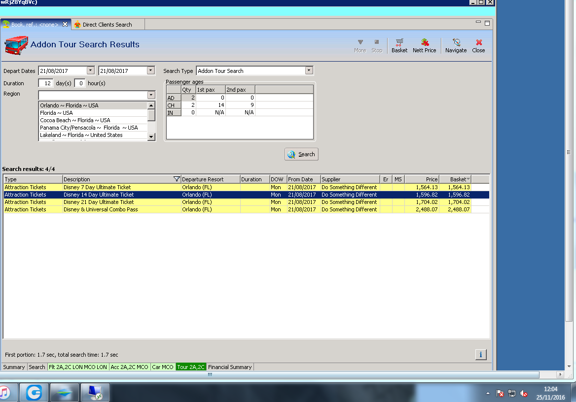Click the Search button
Image resolution: width=576 pixels, height=402 pixels.
click(301, 154)
